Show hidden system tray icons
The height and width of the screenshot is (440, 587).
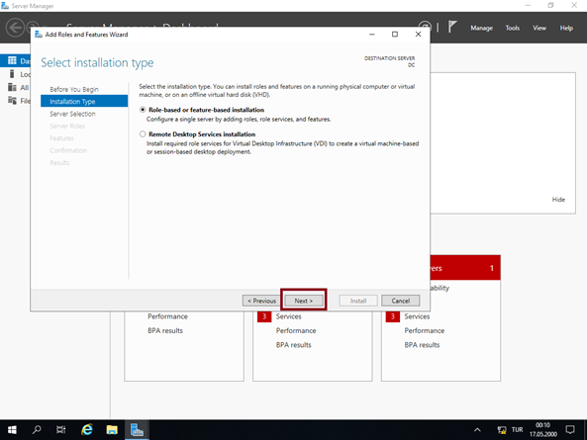tap(477, 430)
